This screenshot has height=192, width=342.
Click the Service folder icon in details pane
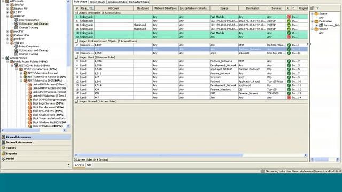click(x=316, y=29)
